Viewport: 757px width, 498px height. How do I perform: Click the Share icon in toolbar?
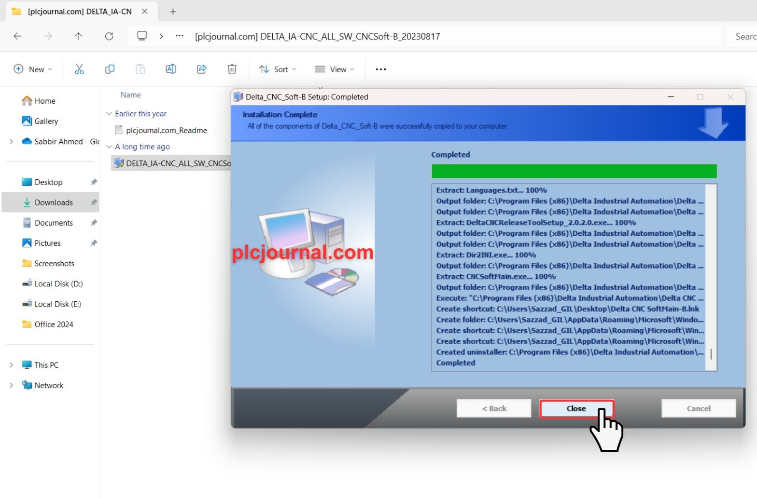point(201,69)
